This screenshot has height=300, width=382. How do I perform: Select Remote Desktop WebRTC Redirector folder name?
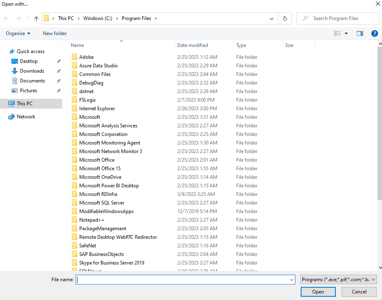tap(118, 237)
